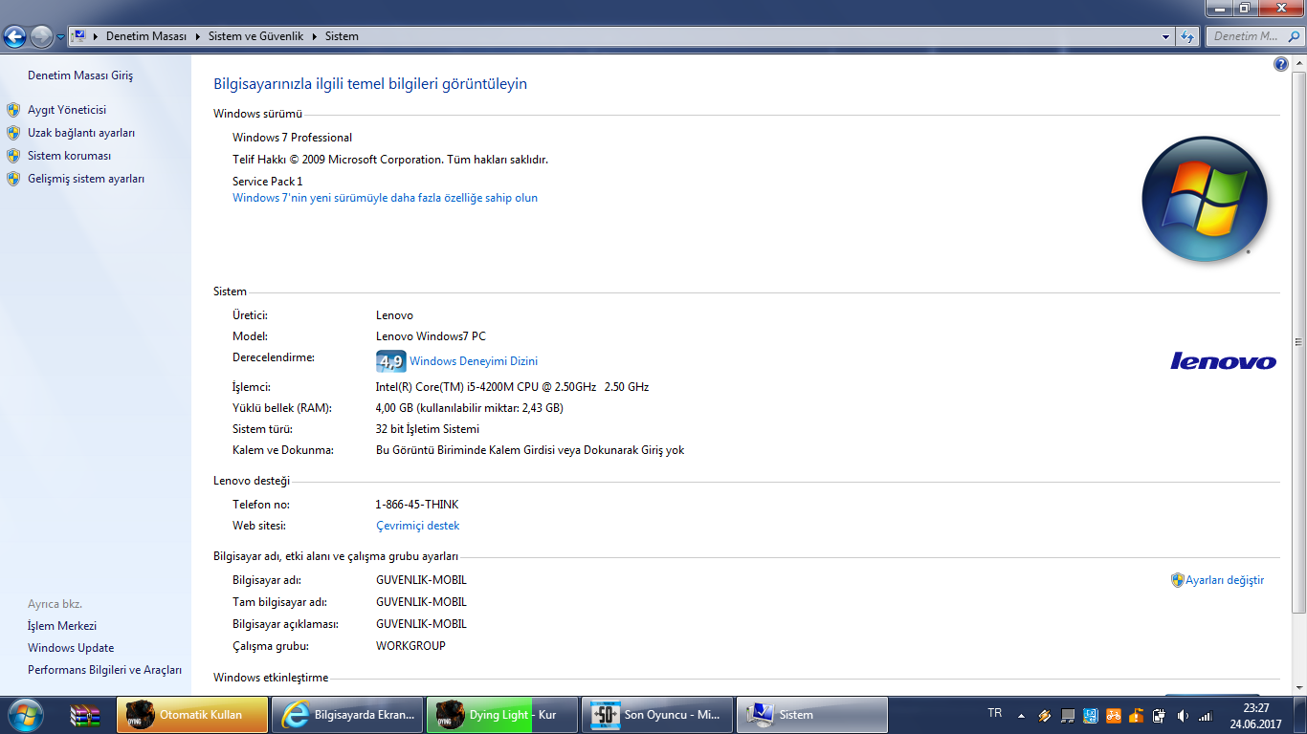Select the Sistem breadcrumb in address bar
Screen dimensions: 1307x734
(x=342, y=36)
